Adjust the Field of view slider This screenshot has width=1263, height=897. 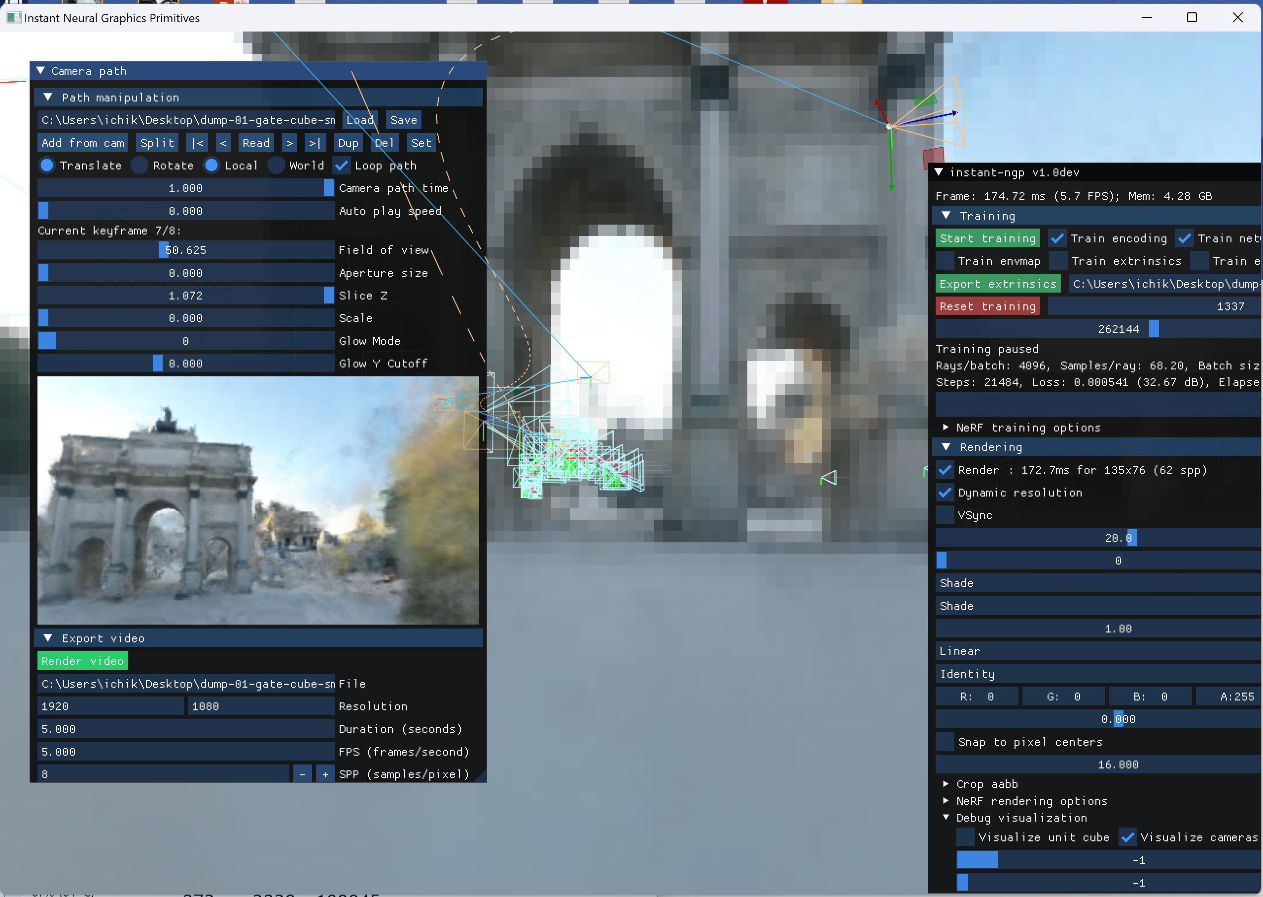point(186,250)
